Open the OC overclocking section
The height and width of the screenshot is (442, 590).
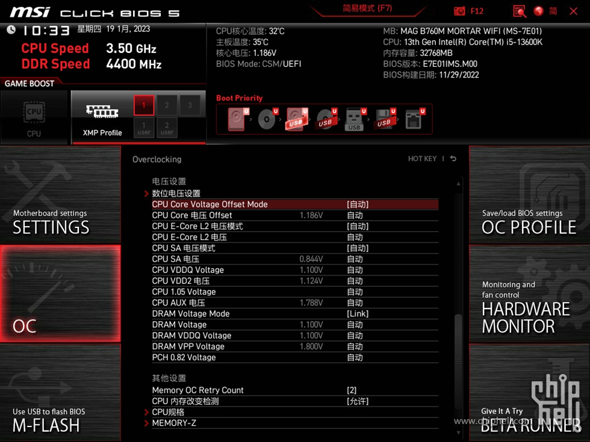click(x=60, y=293)
